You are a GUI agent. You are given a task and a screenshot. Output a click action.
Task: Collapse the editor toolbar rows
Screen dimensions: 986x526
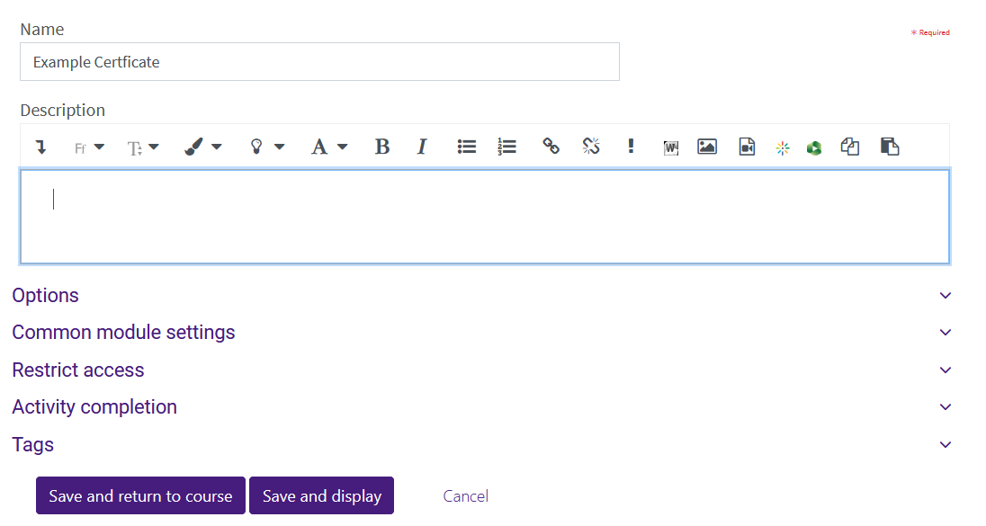click(40, 146)
